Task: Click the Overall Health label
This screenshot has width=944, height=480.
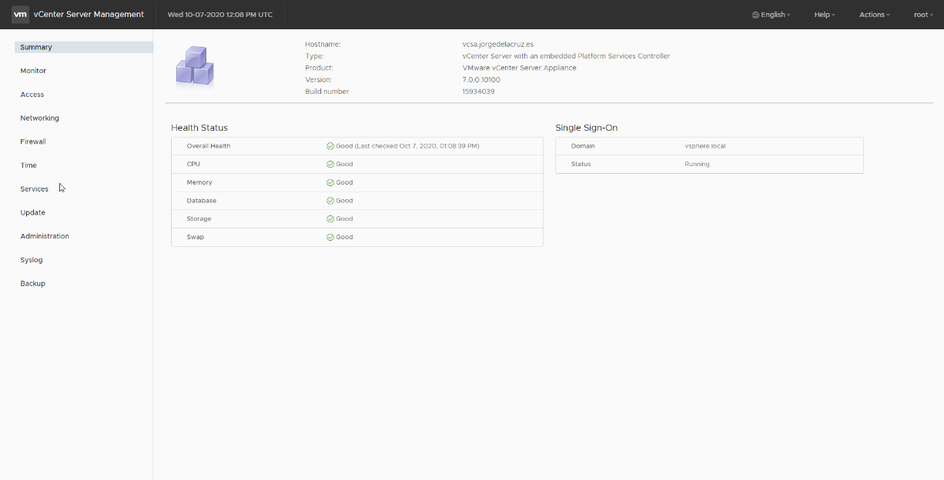Action: tap(208, 146)
